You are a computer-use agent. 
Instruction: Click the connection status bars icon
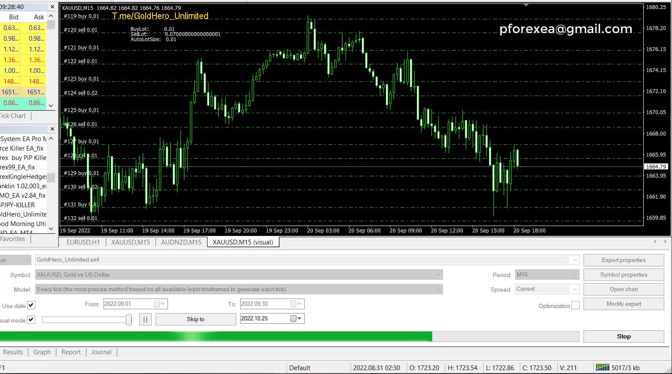coord(602,368)
